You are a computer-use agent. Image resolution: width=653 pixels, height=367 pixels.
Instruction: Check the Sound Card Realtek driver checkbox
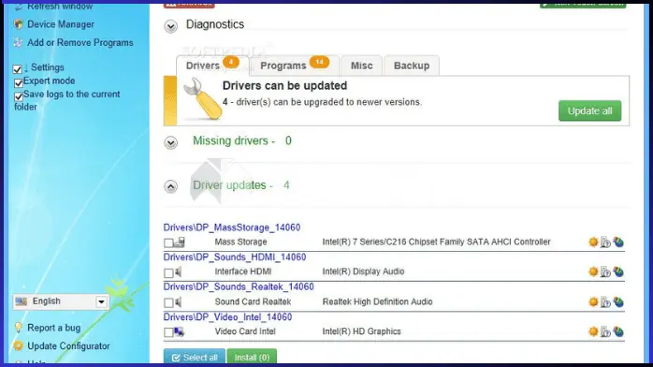(x=168, y=302)
